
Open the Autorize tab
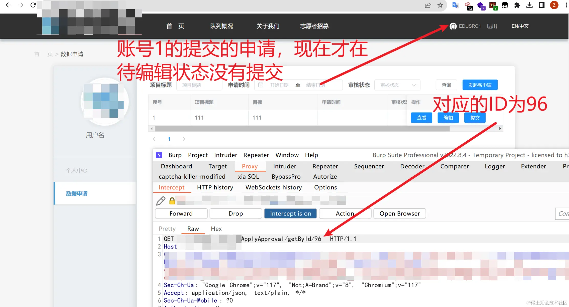pos(325,177)
